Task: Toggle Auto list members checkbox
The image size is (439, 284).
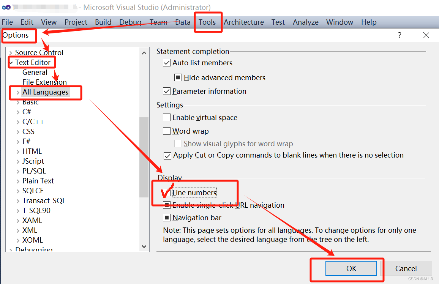Action: (x=167, y=63)
